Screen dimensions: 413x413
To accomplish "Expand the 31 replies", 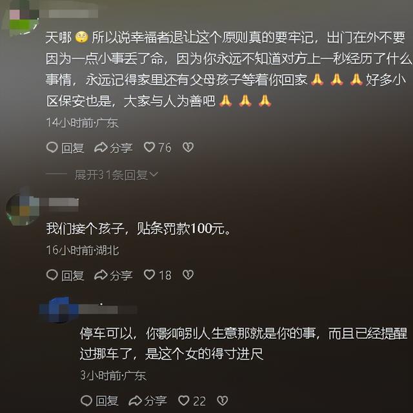I will pyautogui.click(x=116, y=175).
